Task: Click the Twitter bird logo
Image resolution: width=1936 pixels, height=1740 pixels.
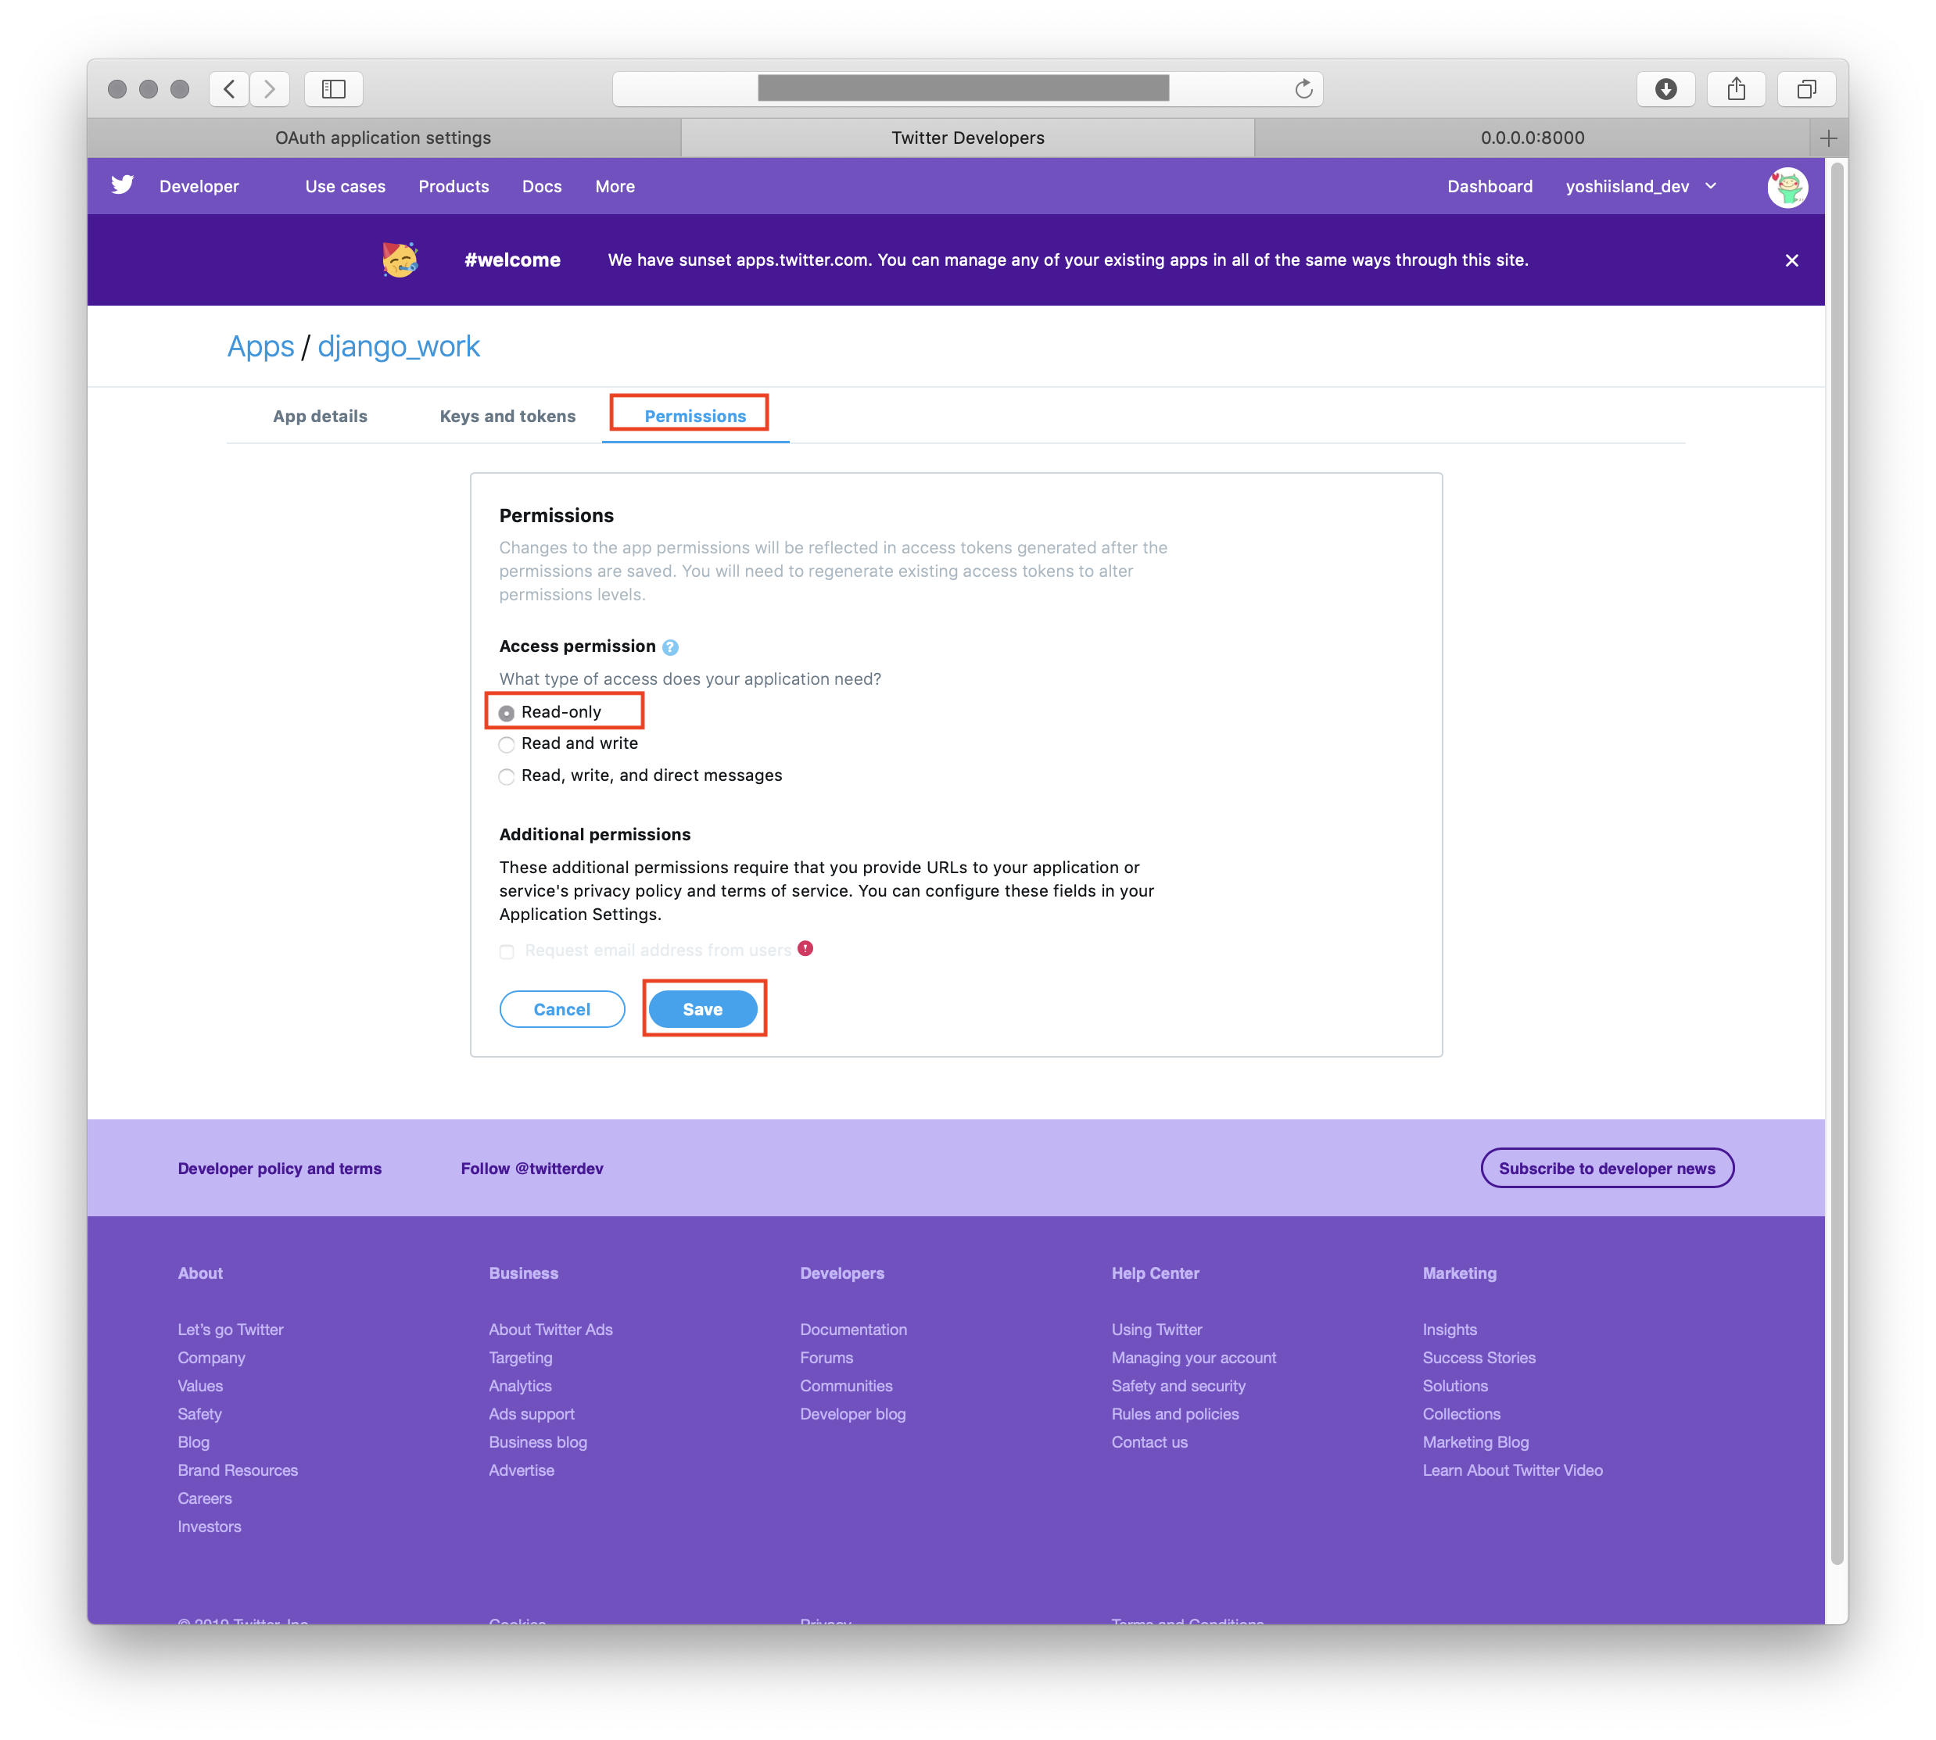Action: click(x=123, y=185)
